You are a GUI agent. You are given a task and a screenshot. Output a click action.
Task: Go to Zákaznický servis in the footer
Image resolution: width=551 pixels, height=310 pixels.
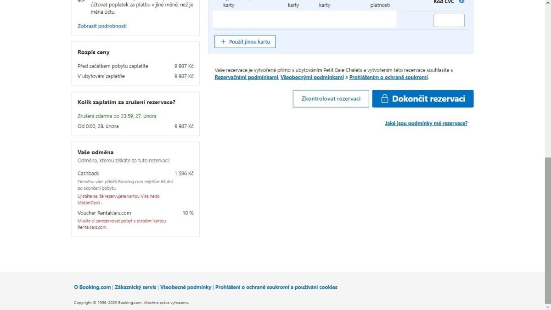(135, 287)
